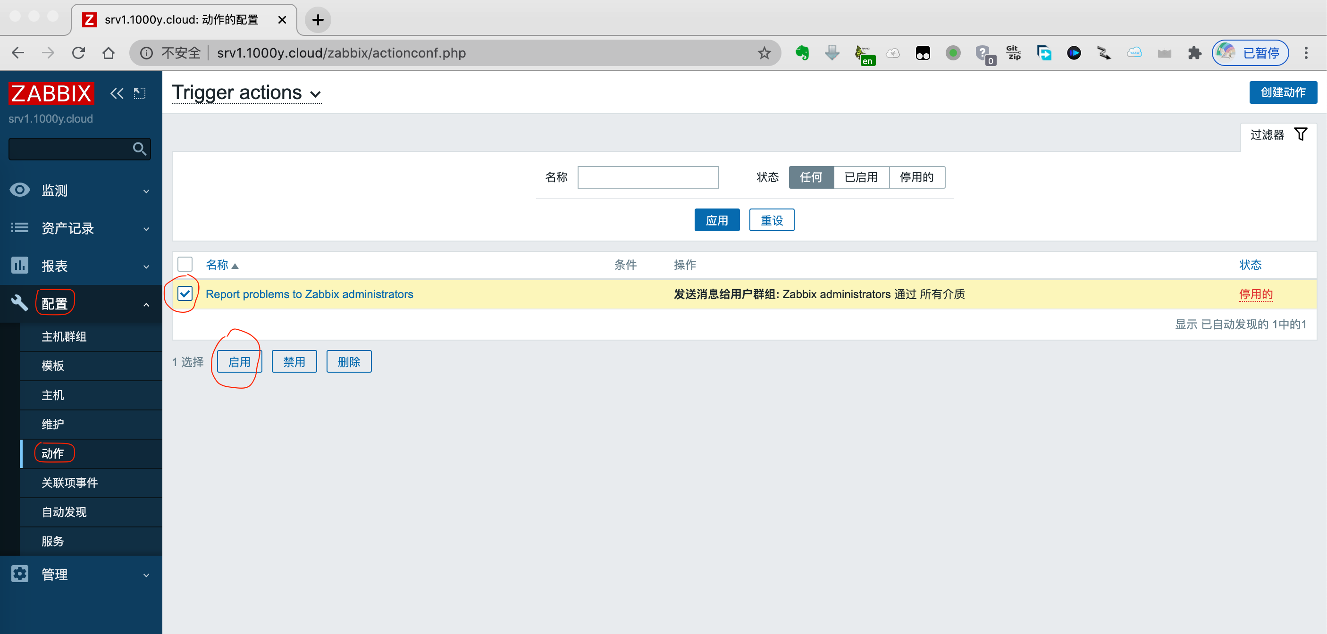Viewport: 1327px width, 634px height.
Task: Click inside the 名称 filter input field
Action: click(648, 177)
